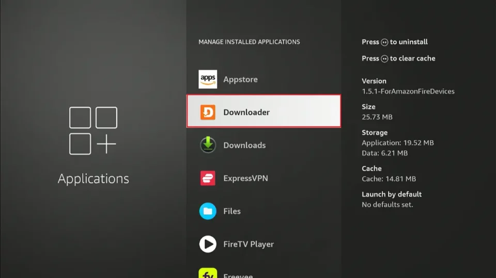Click the 'Storage' label
The image size is (496, 278).
point(375,133)
